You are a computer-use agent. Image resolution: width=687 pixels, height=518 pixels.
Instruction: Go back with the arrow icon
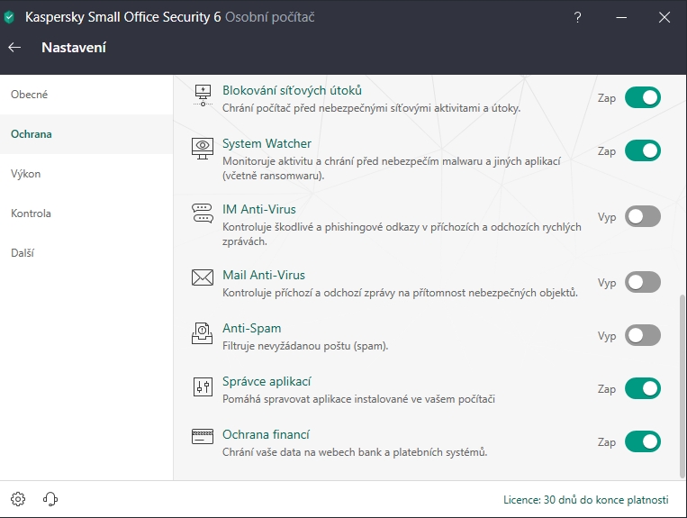[14, 48]
